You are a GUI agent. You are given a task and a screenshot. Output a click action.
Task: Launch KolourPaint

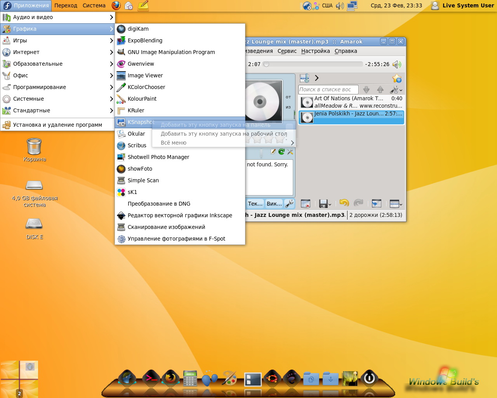[180, 99]
